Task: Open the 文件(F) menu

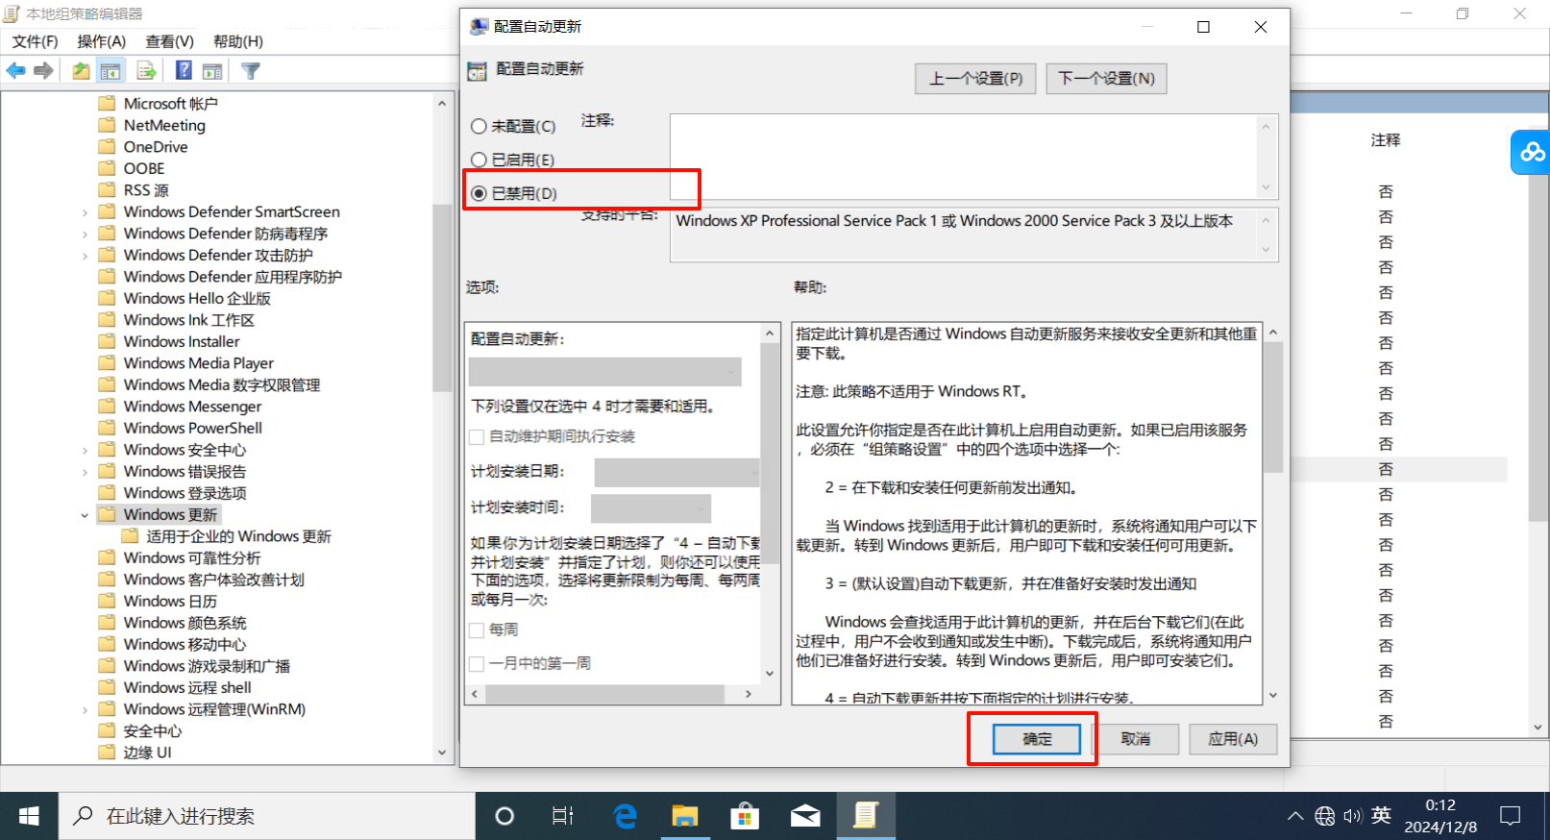Action: 35,41
